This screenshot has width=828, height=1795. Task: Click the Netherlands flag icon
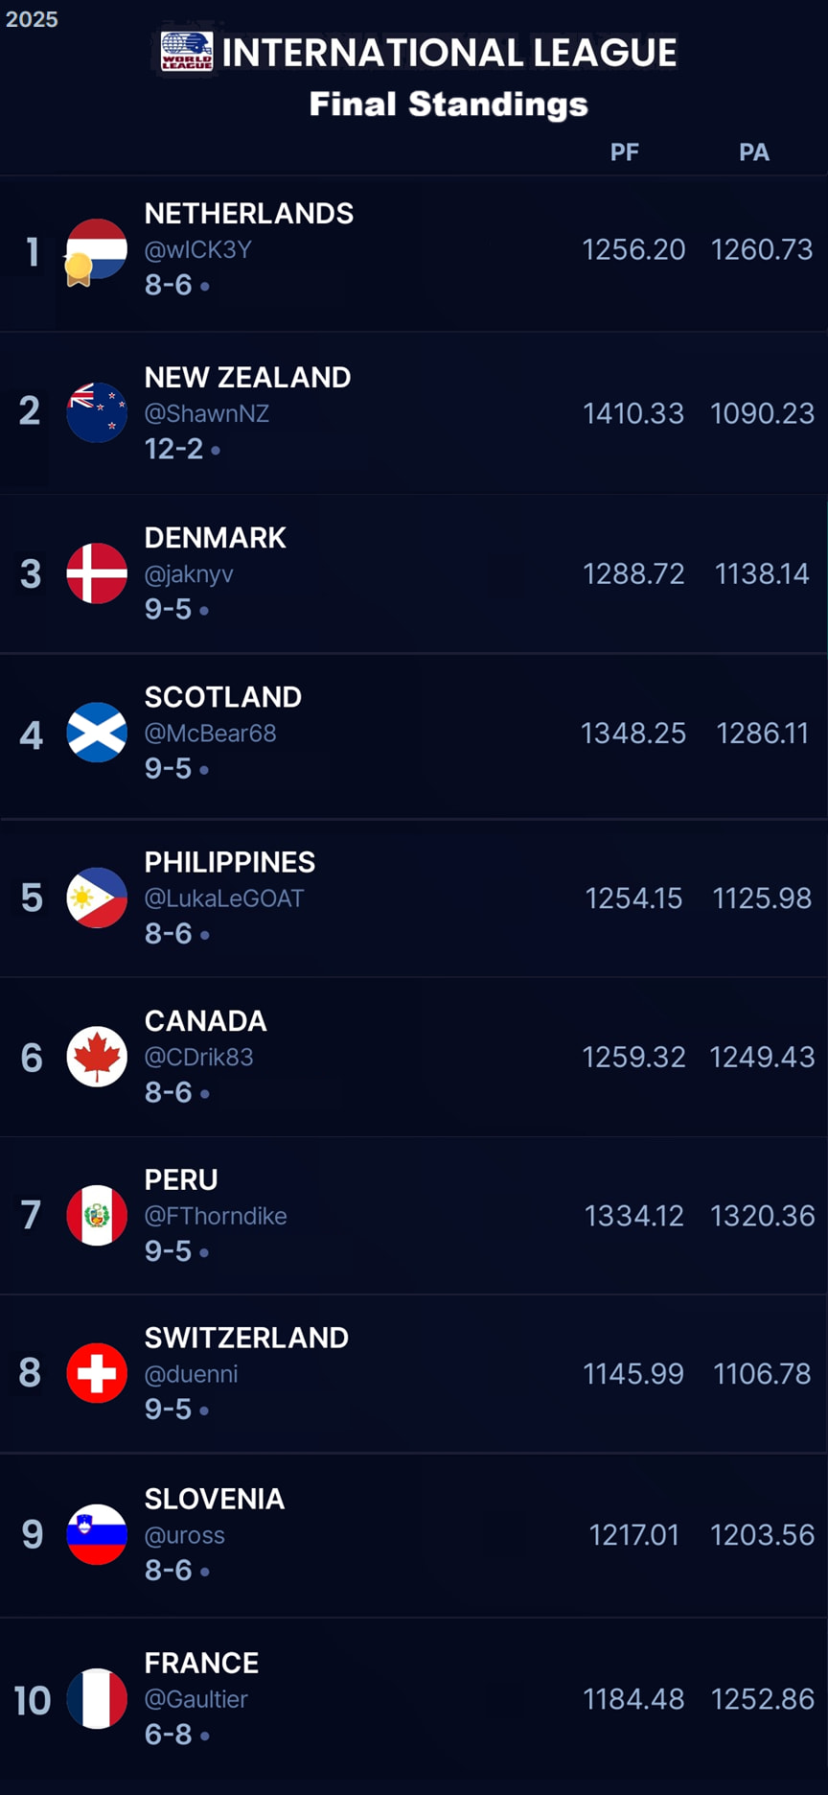tap(97, 249)
